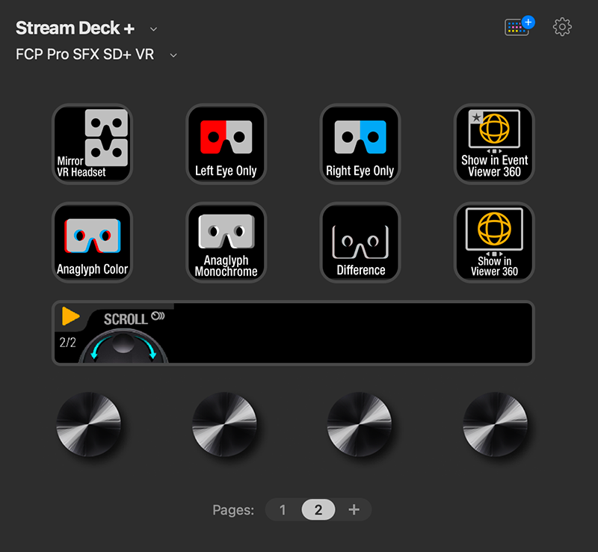Open the Stream Deck + device dropdown
This screenshot has width=598, height=552.
point(153,28)
